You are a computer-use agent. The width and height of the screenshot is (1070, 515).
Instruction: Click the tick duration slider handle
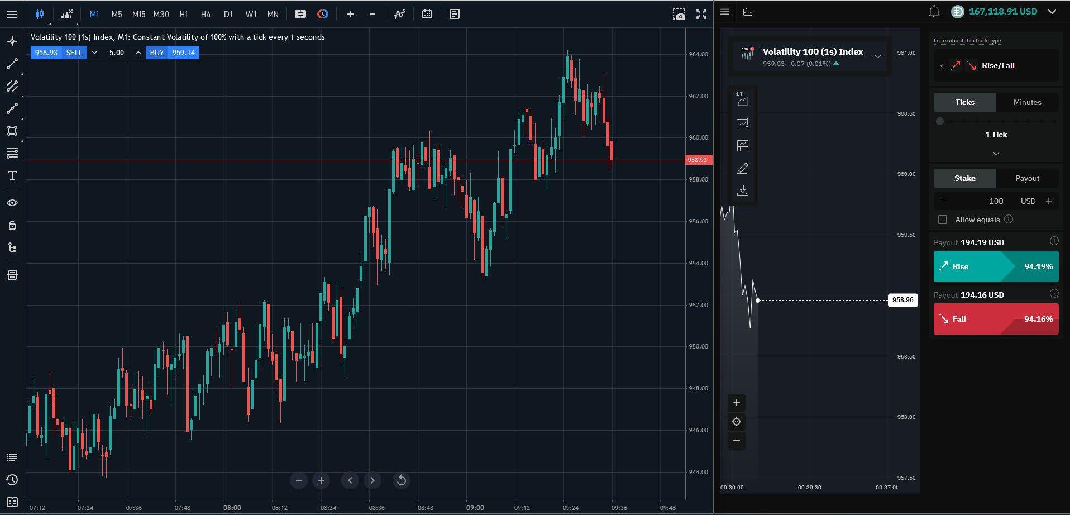[x=940, y=121]
